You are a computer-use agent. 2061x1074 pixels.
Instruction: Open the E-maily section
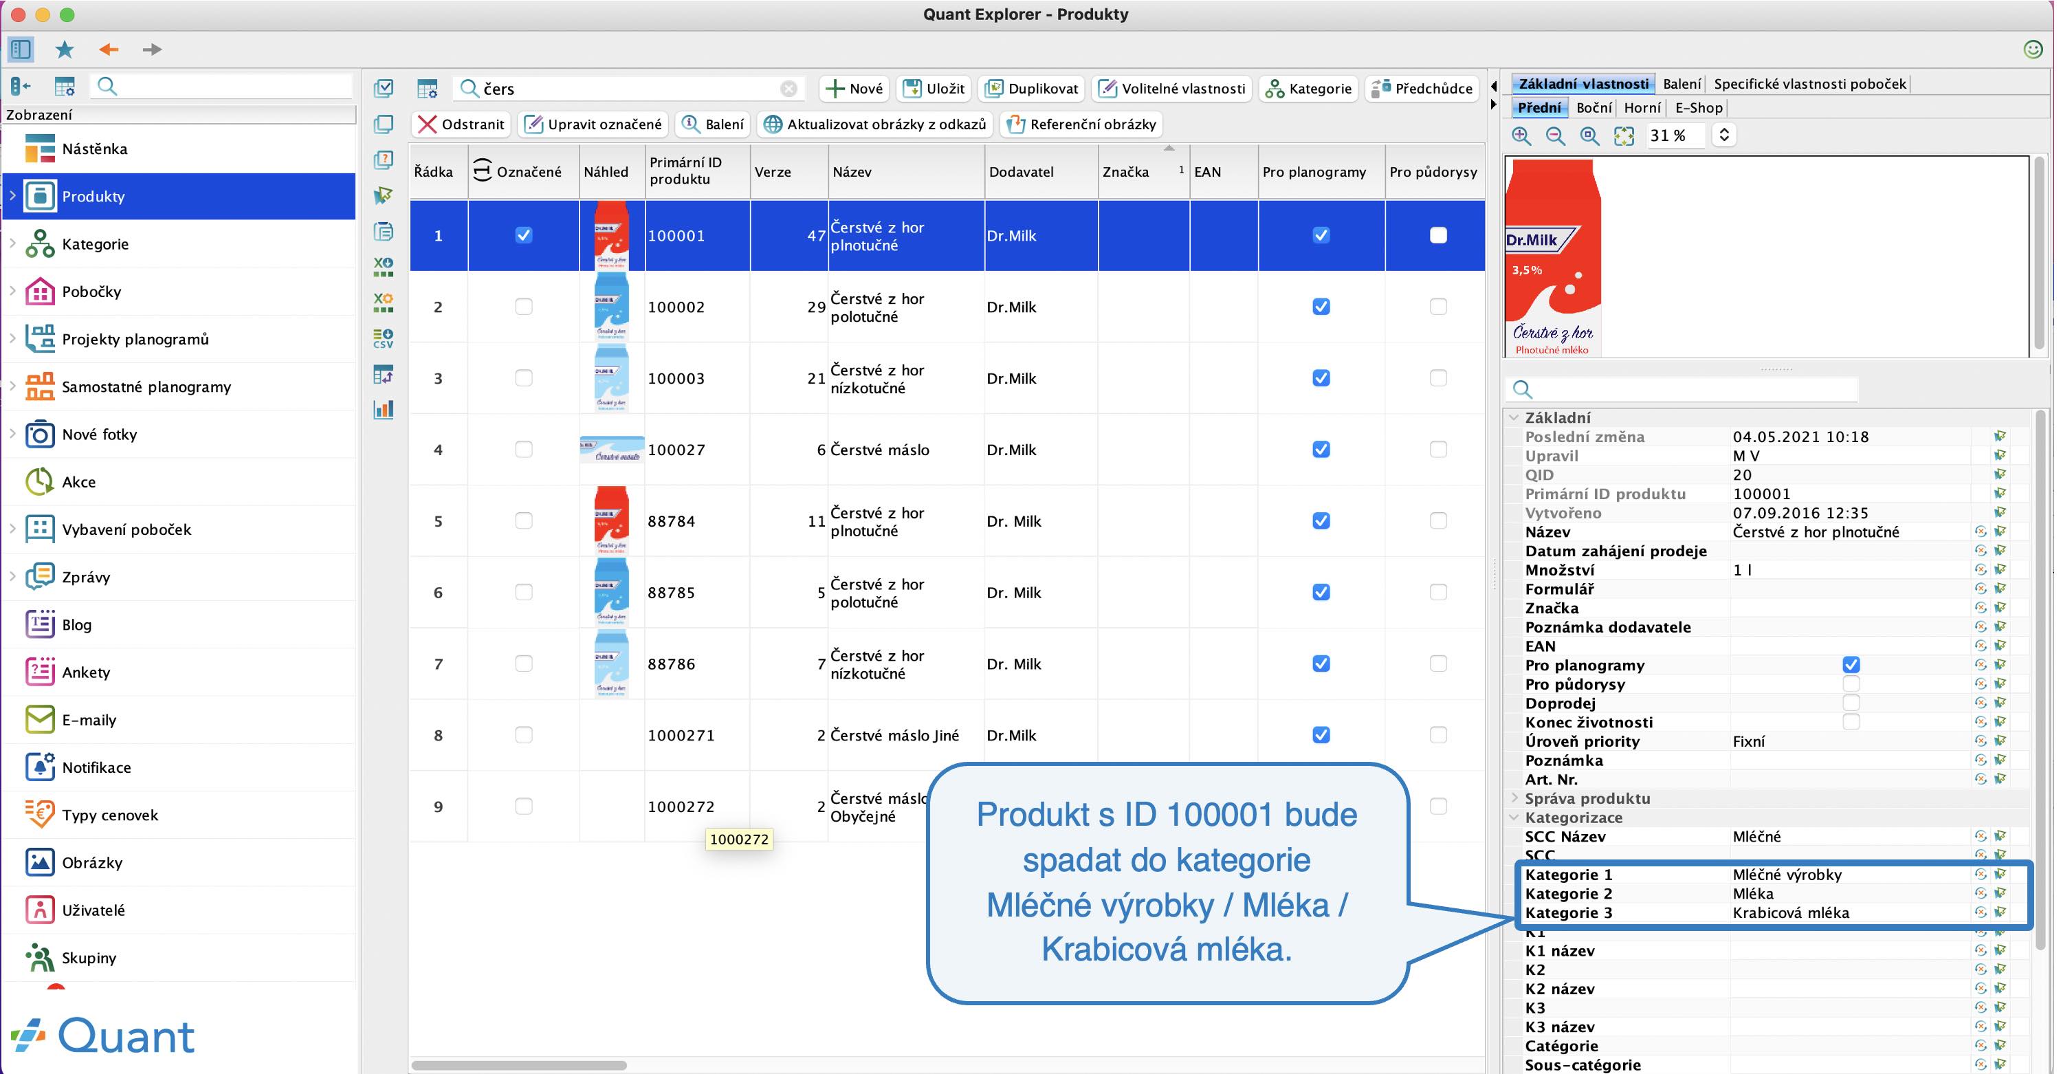179,719
